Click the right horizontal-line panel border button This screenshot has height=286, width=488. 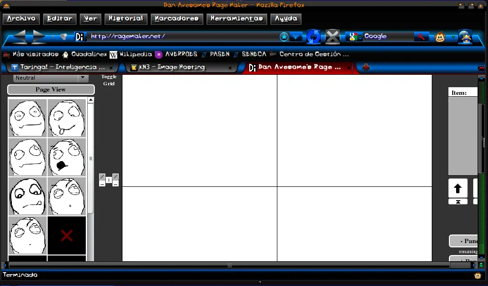pyautogui.click(x=115, y=184)
